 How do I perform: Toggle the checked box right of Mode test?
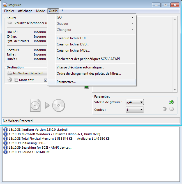tap(45, 80)
